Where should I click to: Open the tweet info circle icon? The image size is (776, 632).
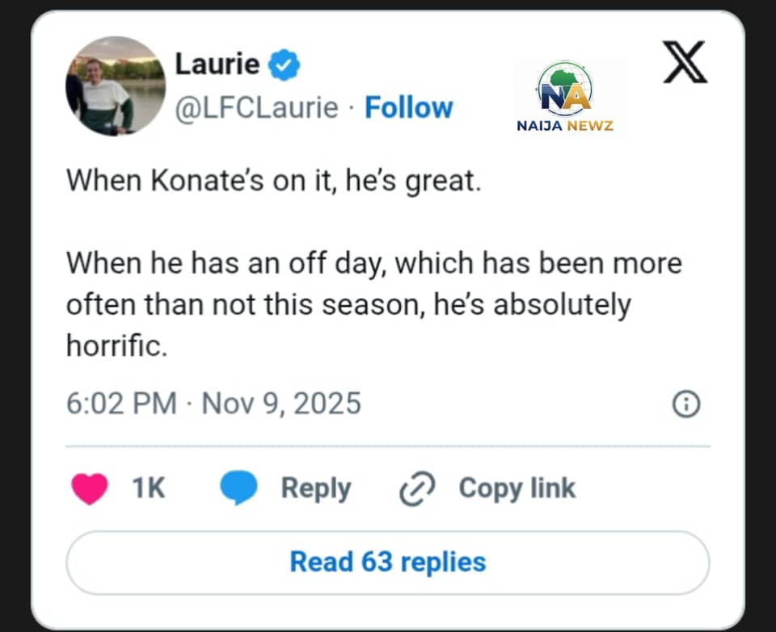coord(686,404)
